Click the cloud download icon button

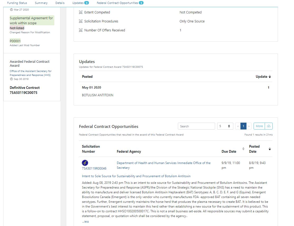[x=269, y=126]
